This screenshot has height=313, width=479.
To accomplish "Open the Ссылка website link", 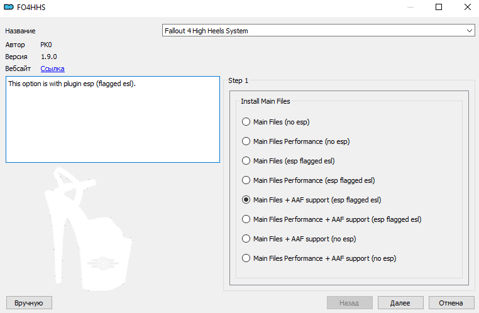I will (53, 69).
